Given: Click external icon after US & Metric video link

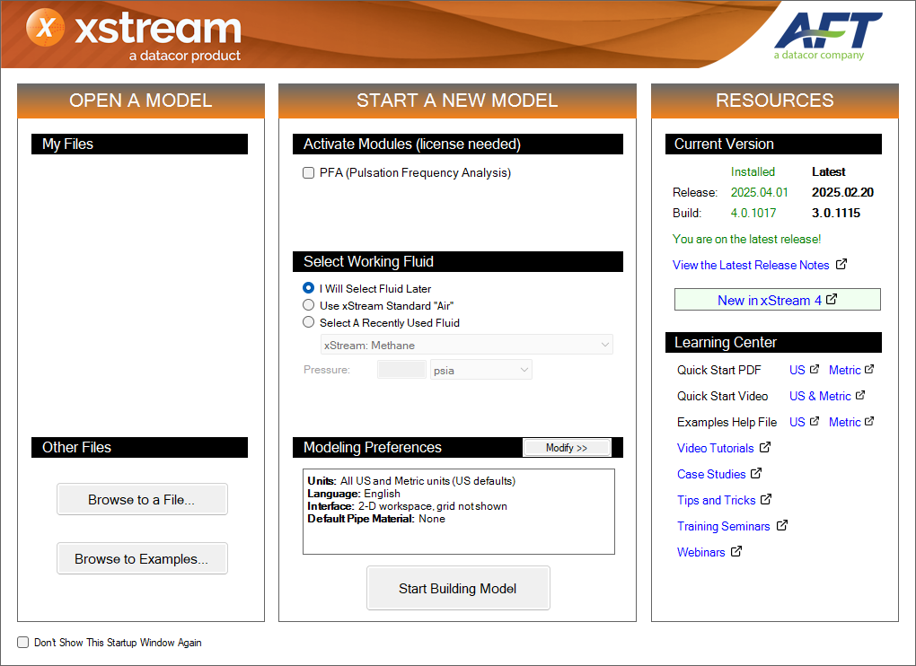Looking at the screenshot, I should [x=860, y=395].
